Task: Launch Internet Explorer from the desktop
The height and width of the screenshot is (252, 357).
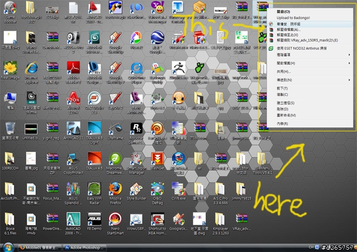Action: pos(31,72)
